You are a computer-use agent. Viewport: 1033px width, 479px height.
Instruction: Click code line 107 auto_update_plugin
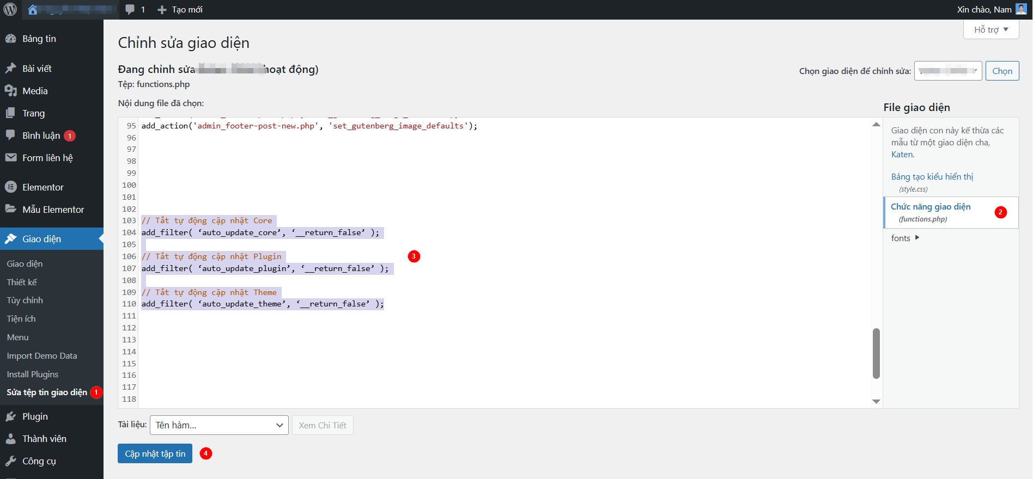[265, 268]
